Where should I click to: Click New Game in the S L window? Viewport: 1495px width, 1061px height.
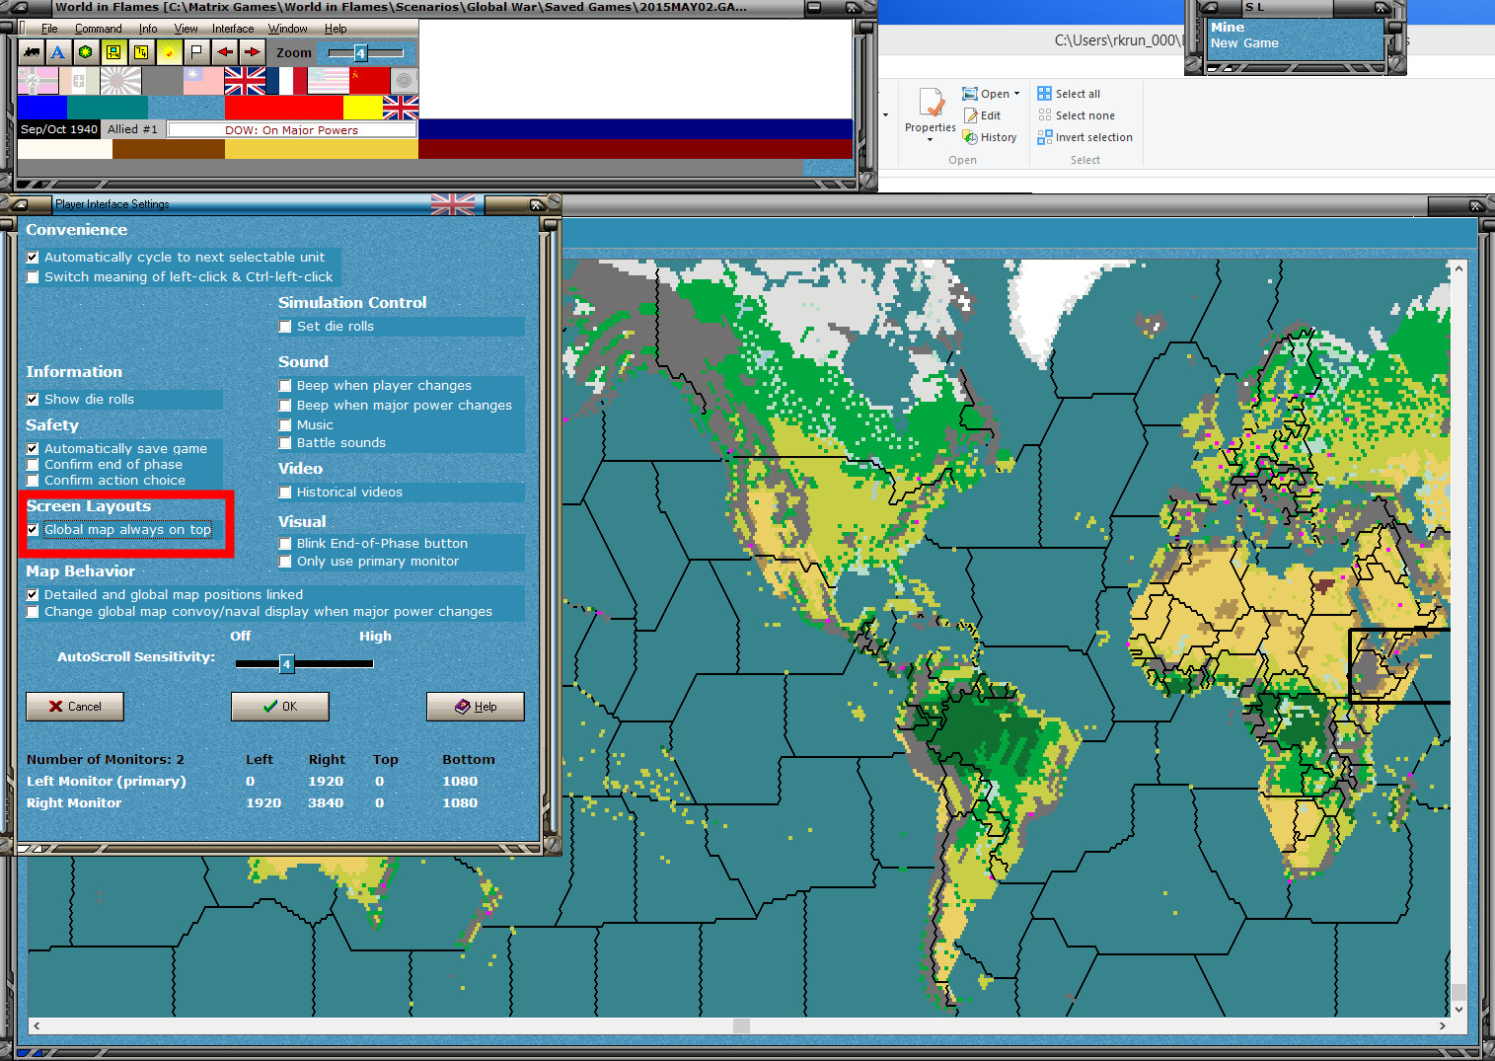pyautogui.click(x=1244, y=43)
